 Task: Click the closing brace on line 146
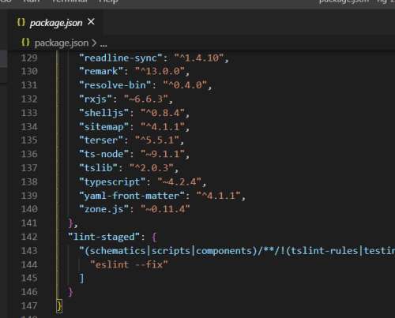pyautogui.click(x=70, y=292)
